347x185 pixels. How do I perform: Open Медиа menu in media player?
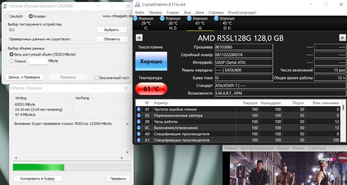click(231, 148)
